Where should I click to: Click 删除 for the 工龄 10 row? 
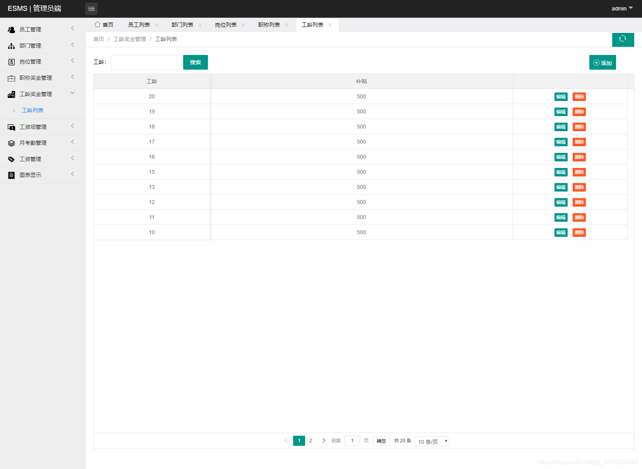click(x=579, y=233)
